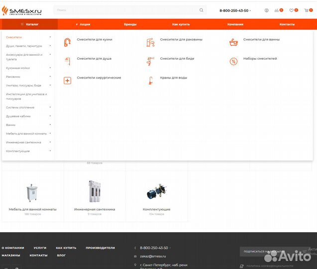The width and height of the screenshot is (317, 269).
Task: Click the shower faucet category icon
Action: click(67, 62)
